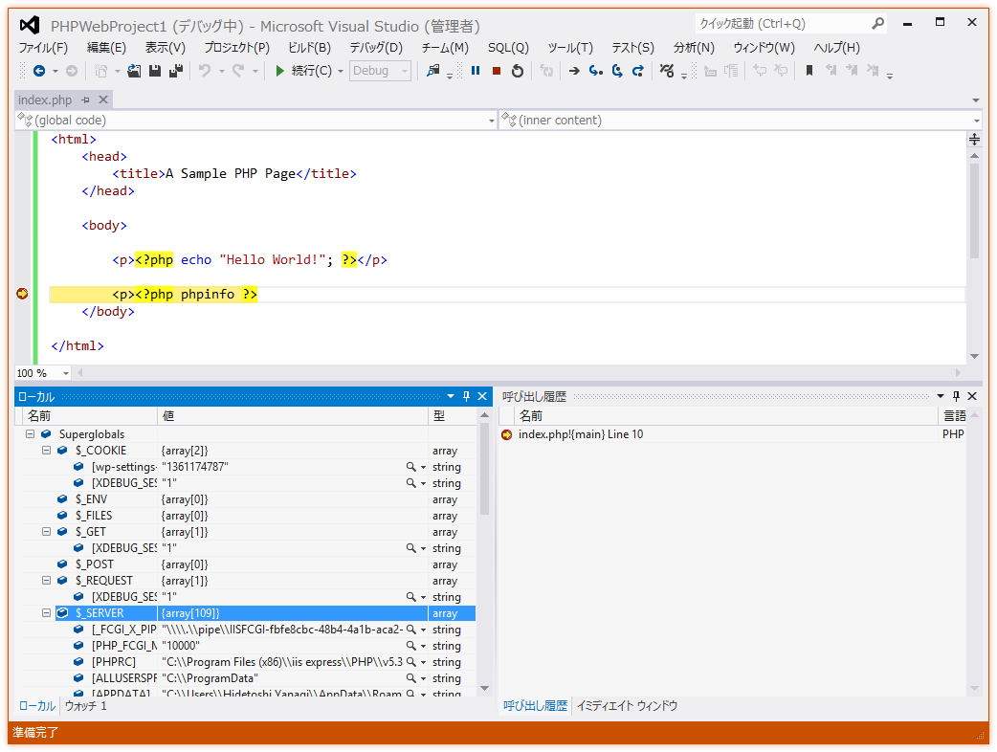Open the ツール(T) menu
The image size is (997, 752).
tap(570, 48)
